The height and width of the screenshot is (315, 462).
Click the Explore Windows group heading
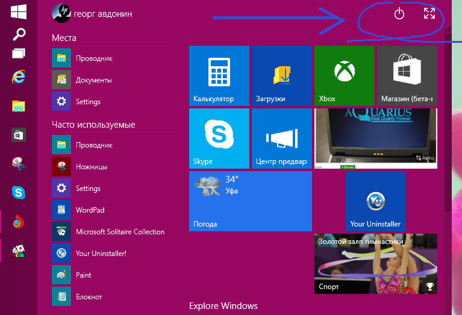[223, 306]
